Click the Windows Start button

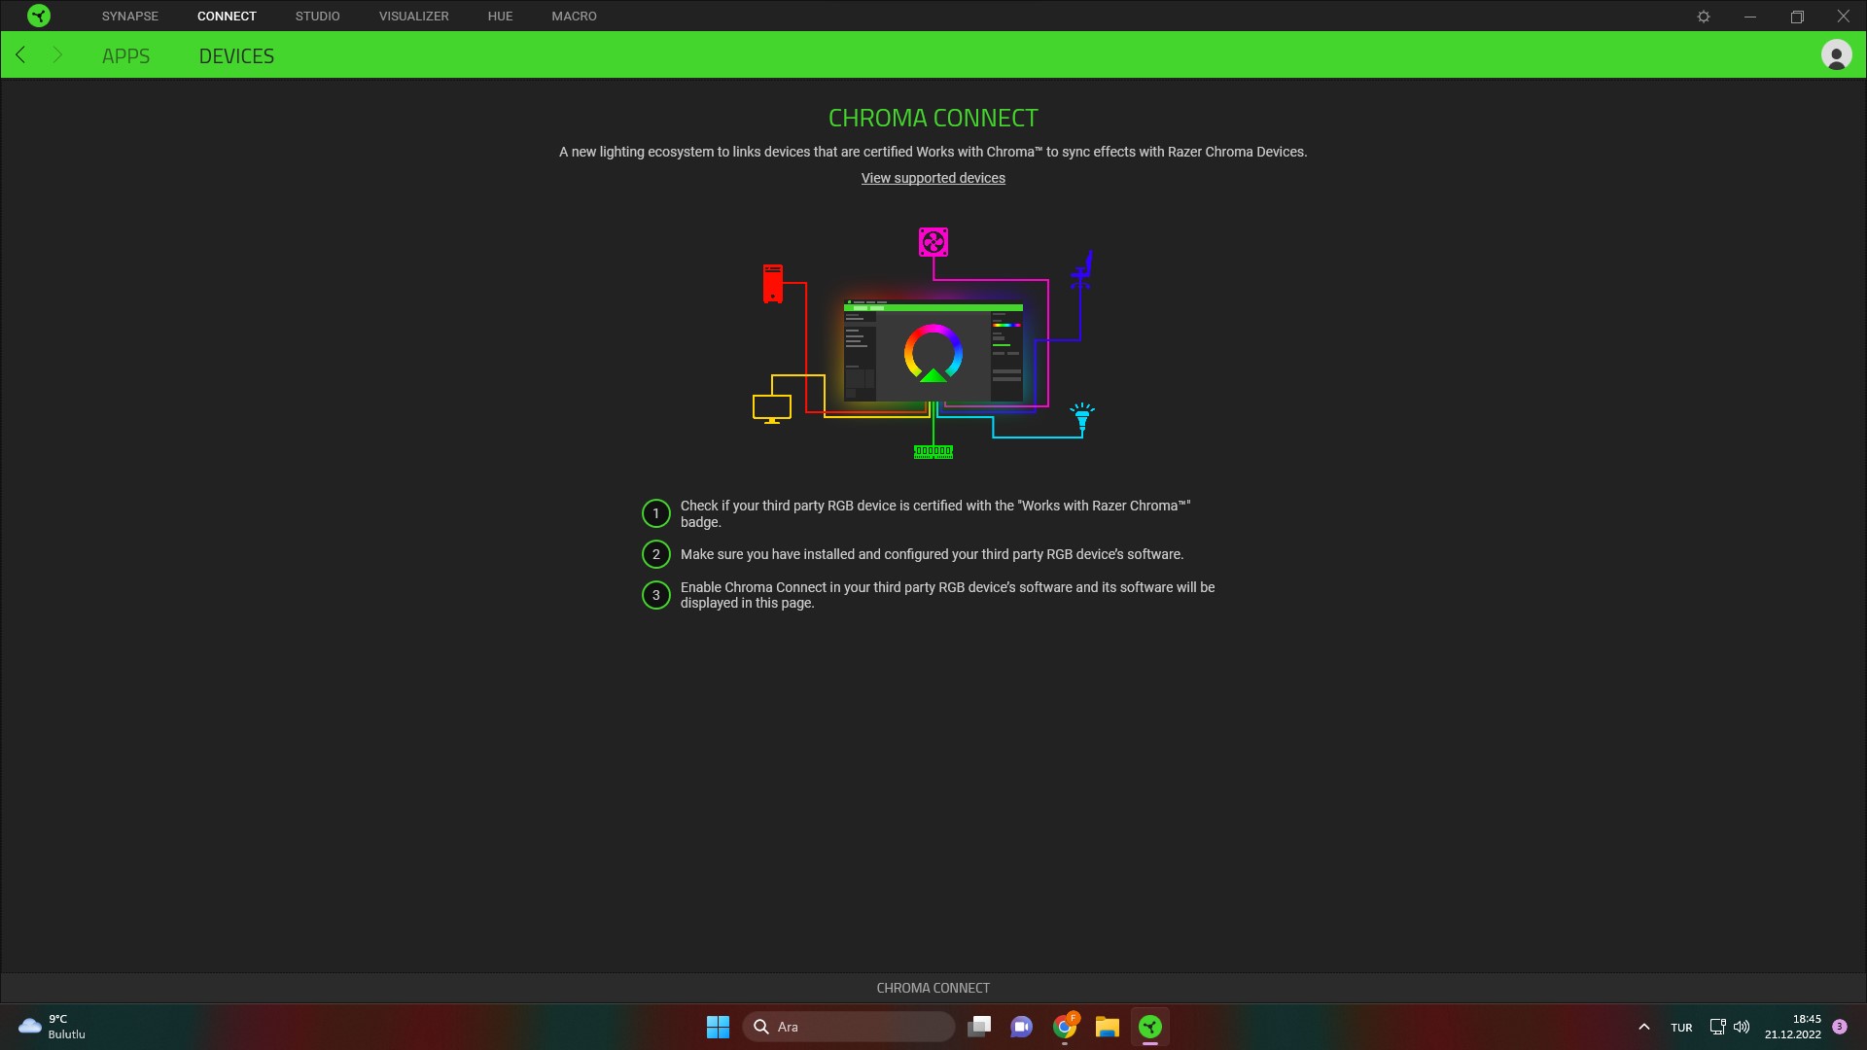point(718,1027)
